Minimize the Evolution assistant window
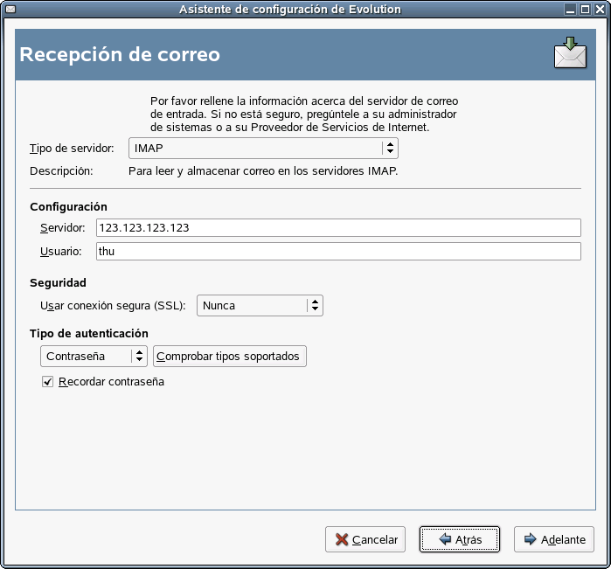Image resolution: width=611 pixels, height=569 pixels. (570, 10)
